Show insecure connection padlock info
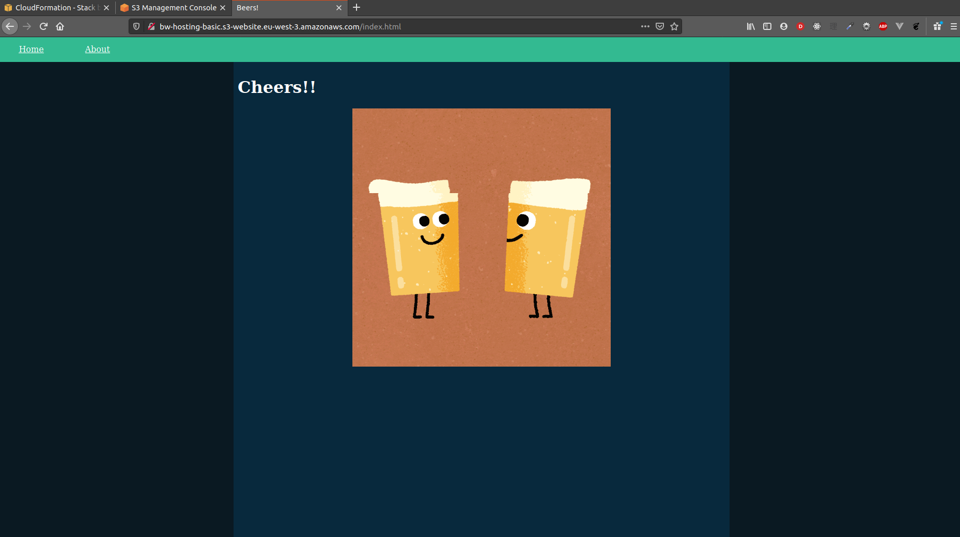 (151, 26)
